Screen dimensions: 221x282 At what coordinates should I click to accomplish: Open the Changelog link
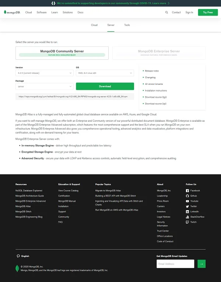(150, 77)
